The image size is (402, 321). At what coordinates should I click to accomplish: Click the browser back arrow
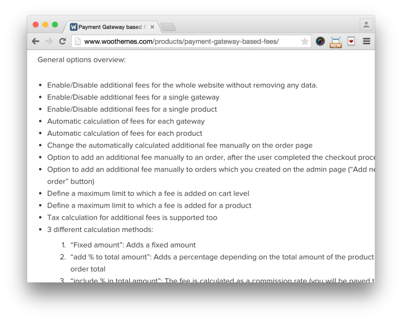pos(36,41)
